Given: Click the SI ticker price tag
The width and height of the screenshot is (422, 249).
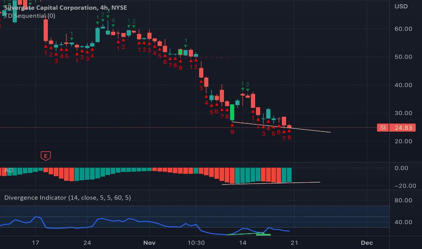Looking at the screenshot, I should (383, 128).
